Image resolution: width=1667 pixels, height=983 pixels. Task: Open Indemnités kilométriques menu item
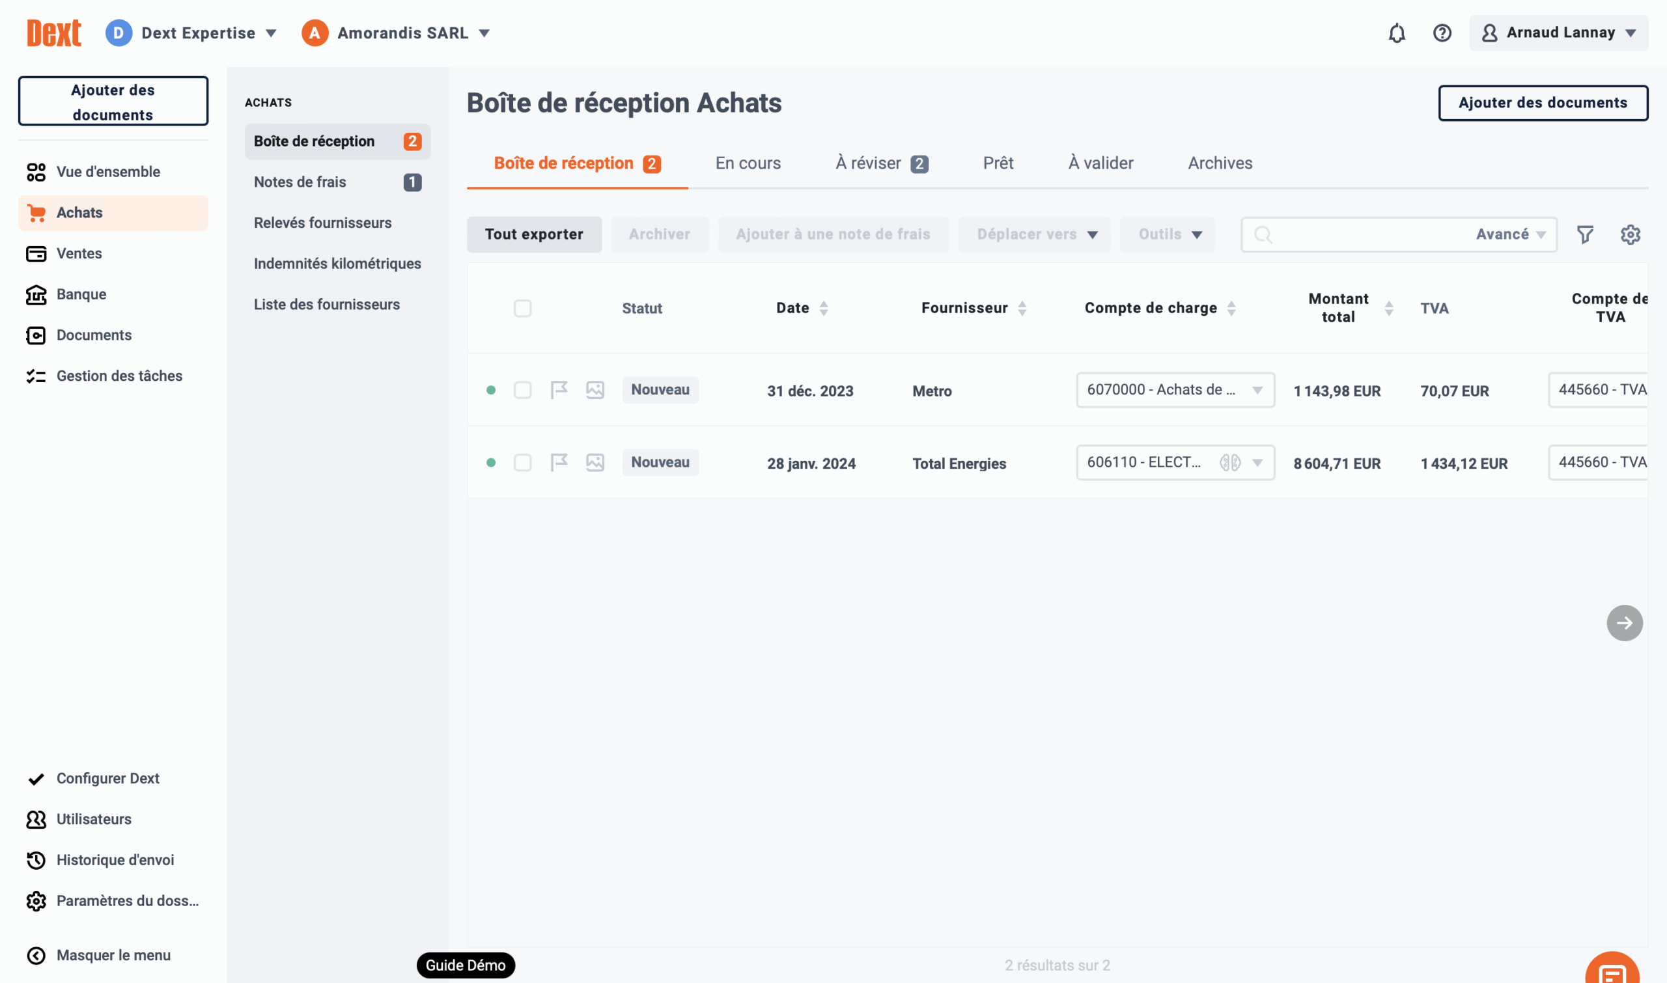click(x=337, y=264)
